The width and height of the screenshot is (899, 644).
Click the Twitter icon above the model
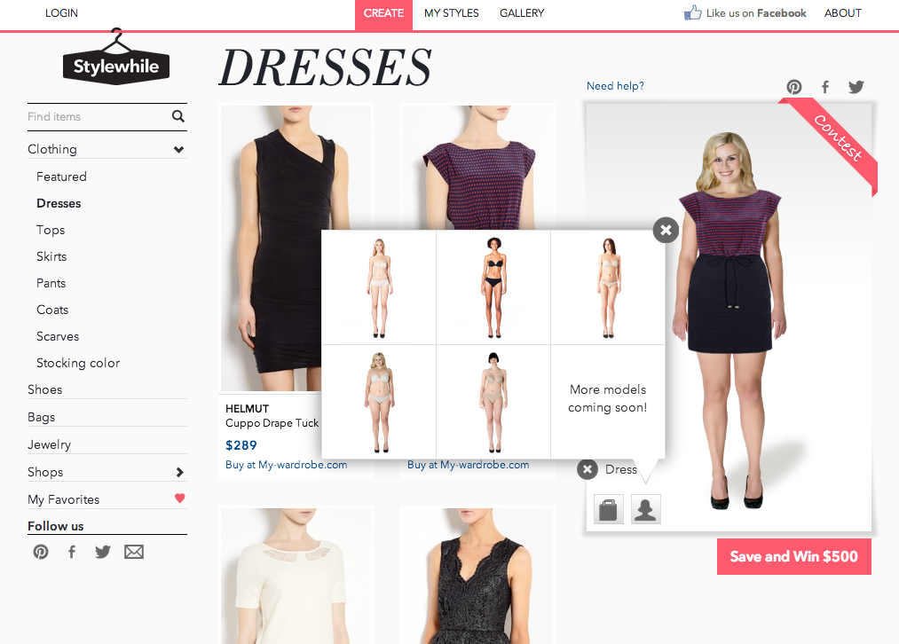click(856, 87)
